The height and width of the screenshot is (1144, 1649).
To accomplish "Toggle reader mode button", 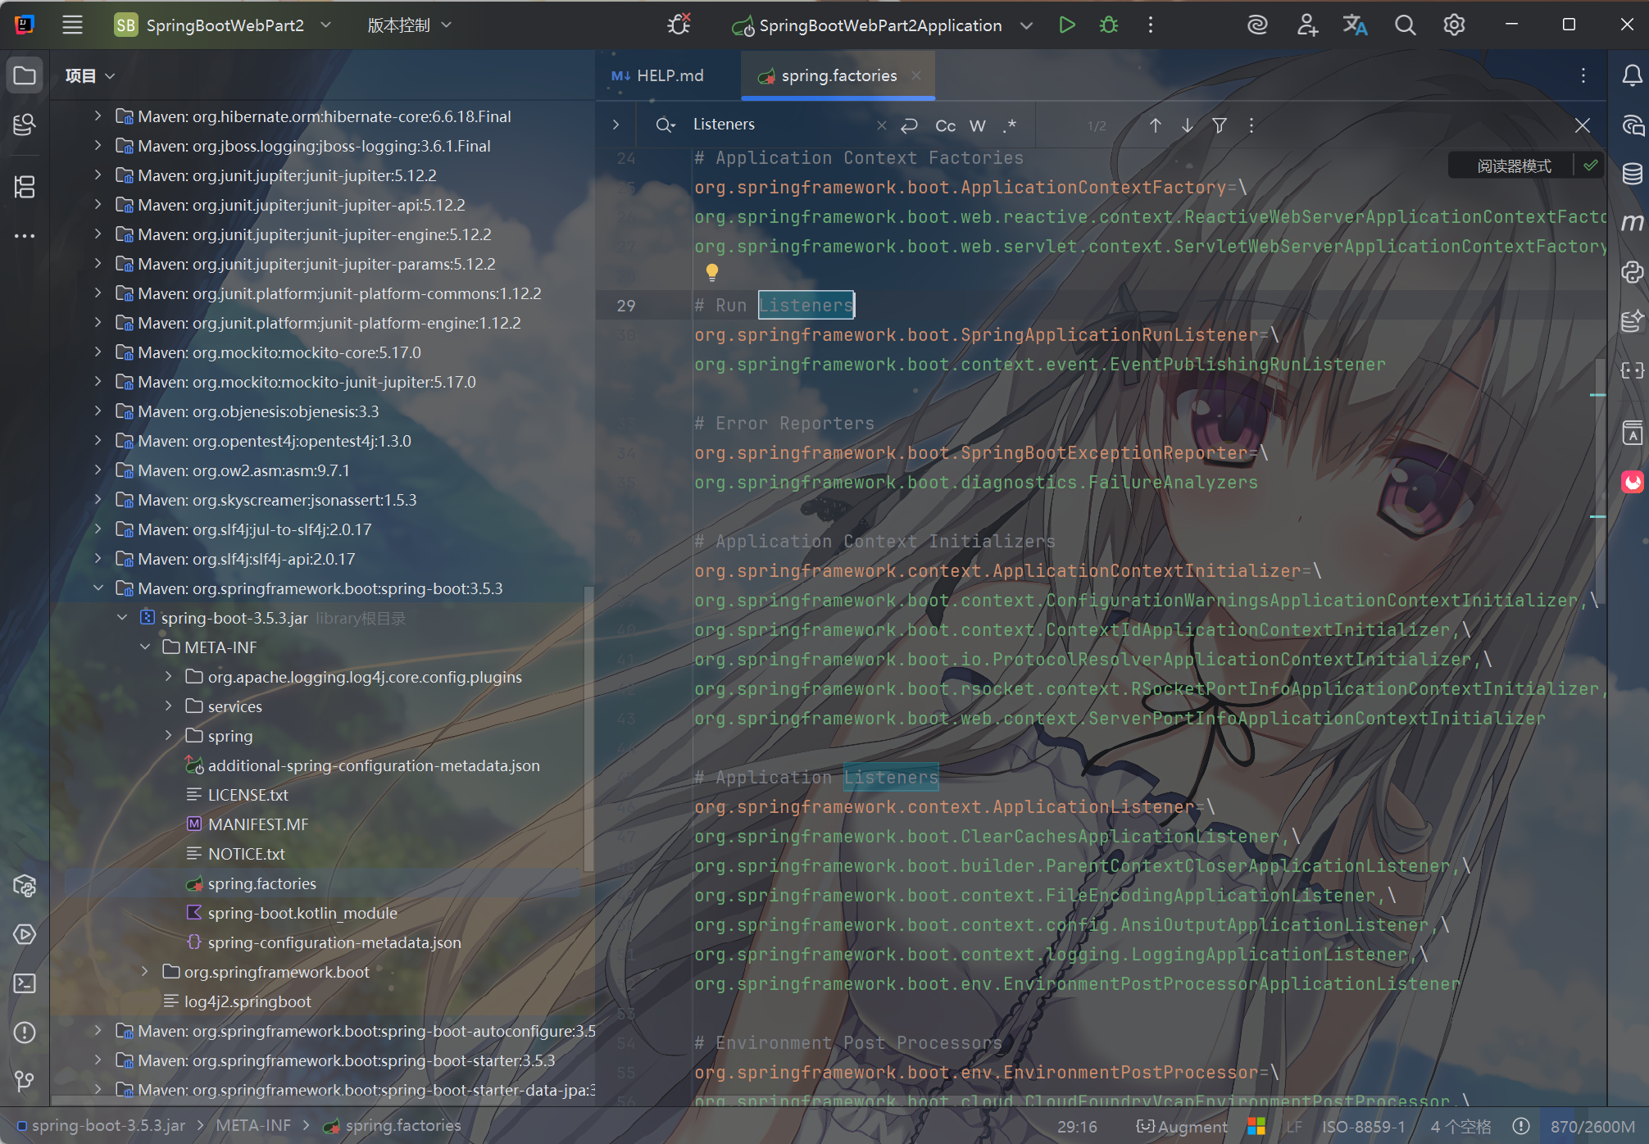I will (x=1513, y=166).
